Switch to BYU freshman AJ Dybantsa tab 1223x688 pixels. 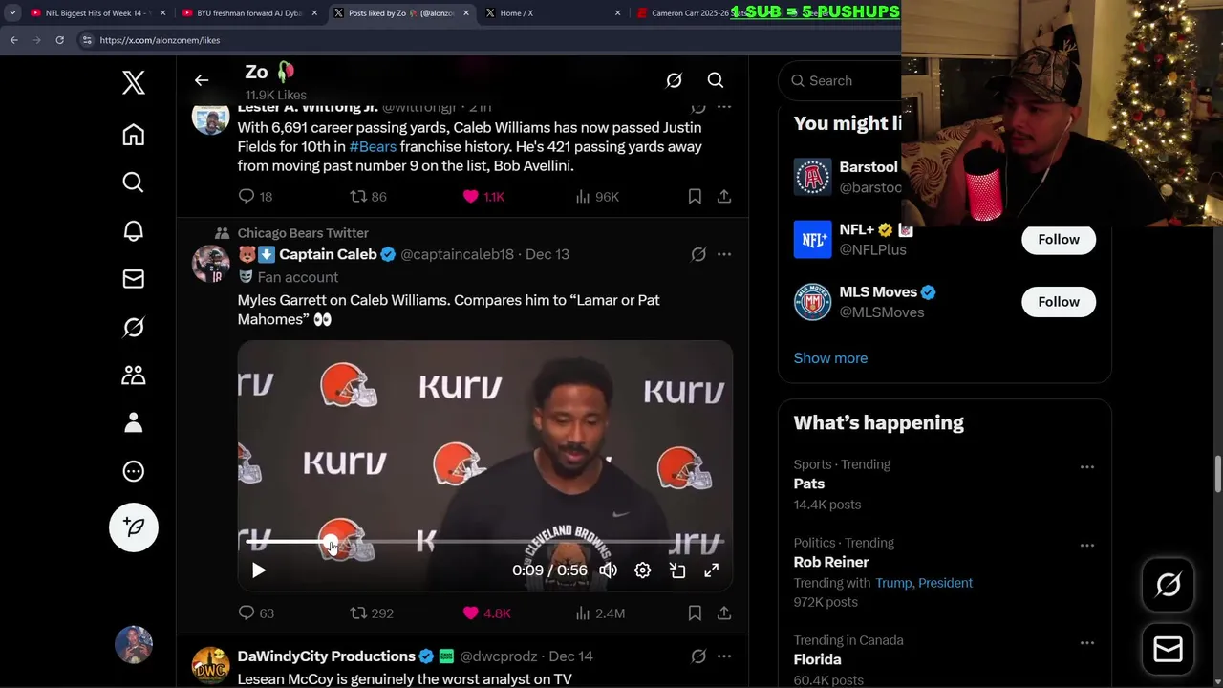(249, 13)
